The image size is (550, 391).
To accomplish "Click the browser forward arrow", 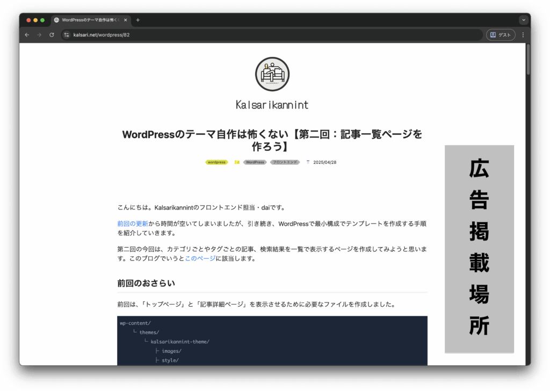I will point(39,35).
